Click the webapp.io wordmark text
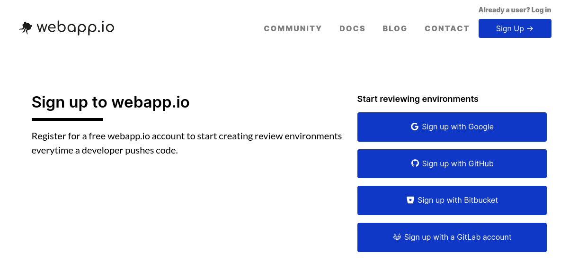 pos(75,28)
